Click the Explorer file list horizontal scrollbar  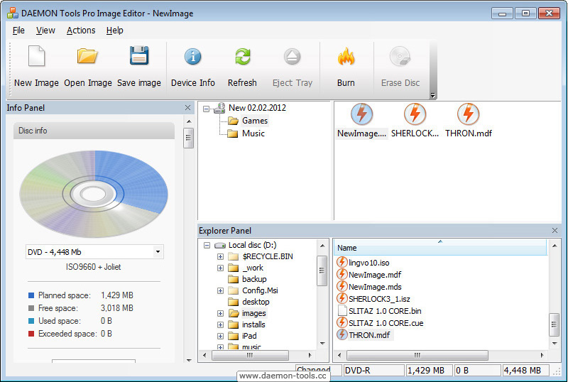[x=417, y=355]
